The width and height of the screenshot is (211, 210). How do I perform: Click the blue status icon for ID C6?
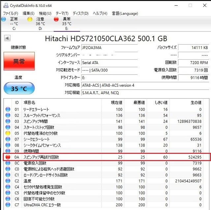click(8, 199)
